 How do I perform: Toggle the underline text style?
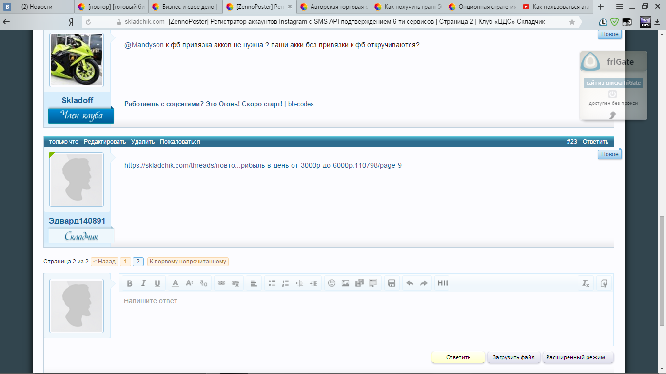157,283
